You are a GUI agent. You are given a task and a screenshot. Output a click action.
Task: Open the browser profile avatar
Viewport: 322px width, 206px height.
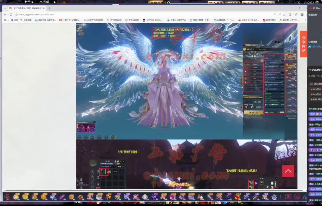(302, 15)
